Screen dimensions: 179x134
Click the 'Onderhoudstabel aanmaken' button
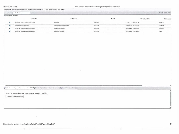point(15,96)
